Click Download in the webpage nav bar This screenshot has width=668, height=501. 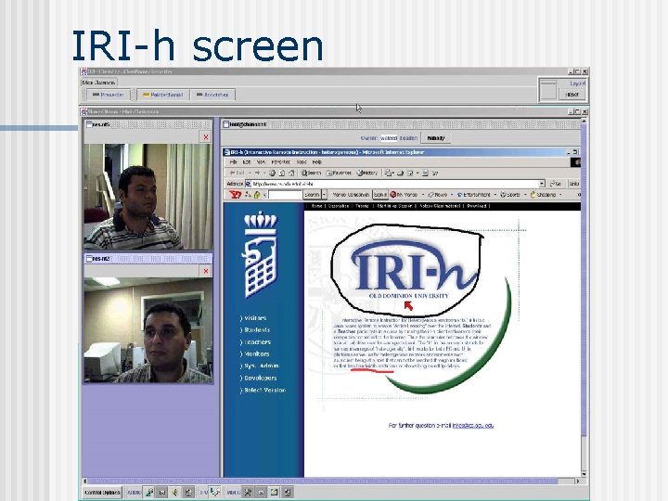[476, 206]
